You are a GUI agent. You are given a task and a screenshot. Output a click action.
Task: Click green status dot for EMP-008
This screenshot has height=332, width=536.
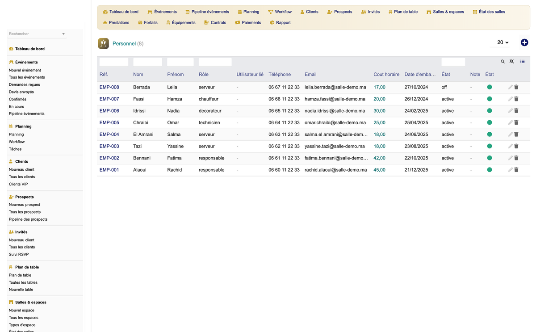(490, 87)
